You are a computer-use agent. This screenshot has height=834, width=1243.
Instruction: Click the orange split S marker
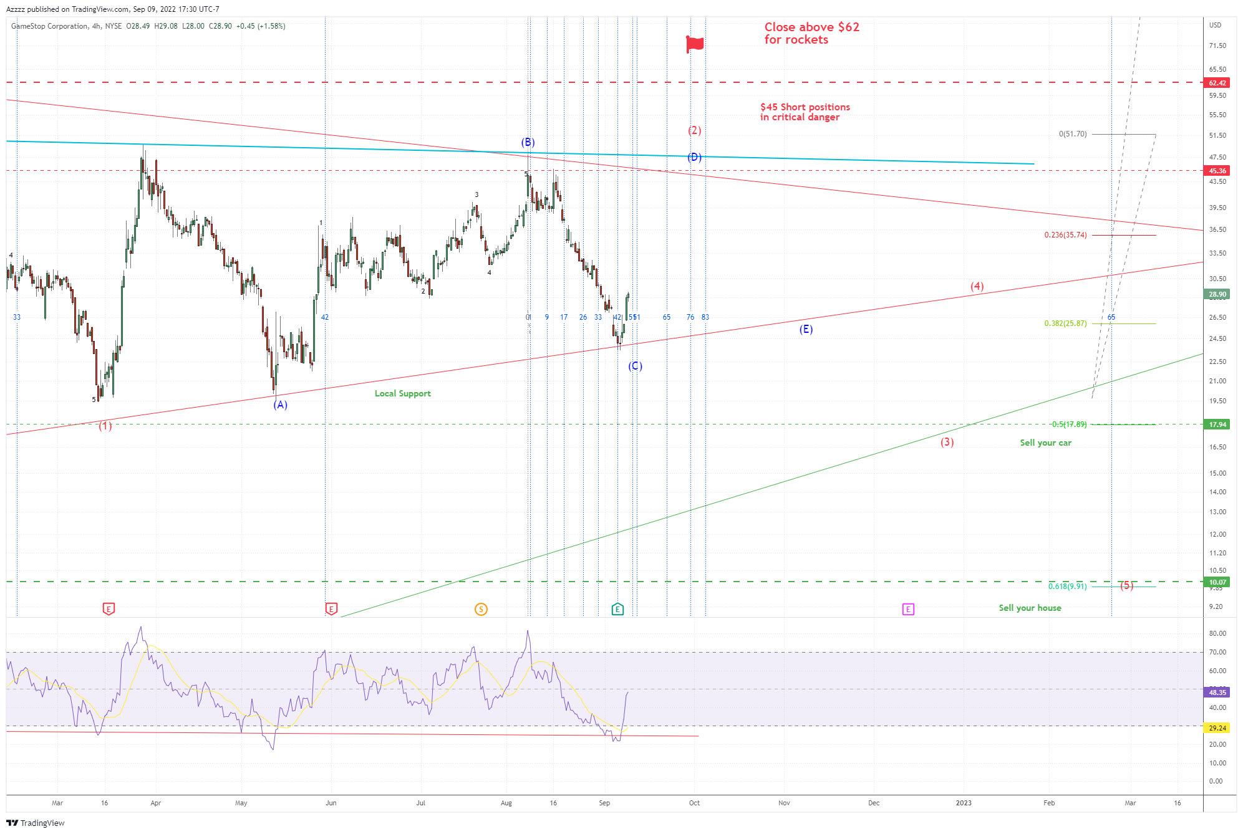[481, 609]
